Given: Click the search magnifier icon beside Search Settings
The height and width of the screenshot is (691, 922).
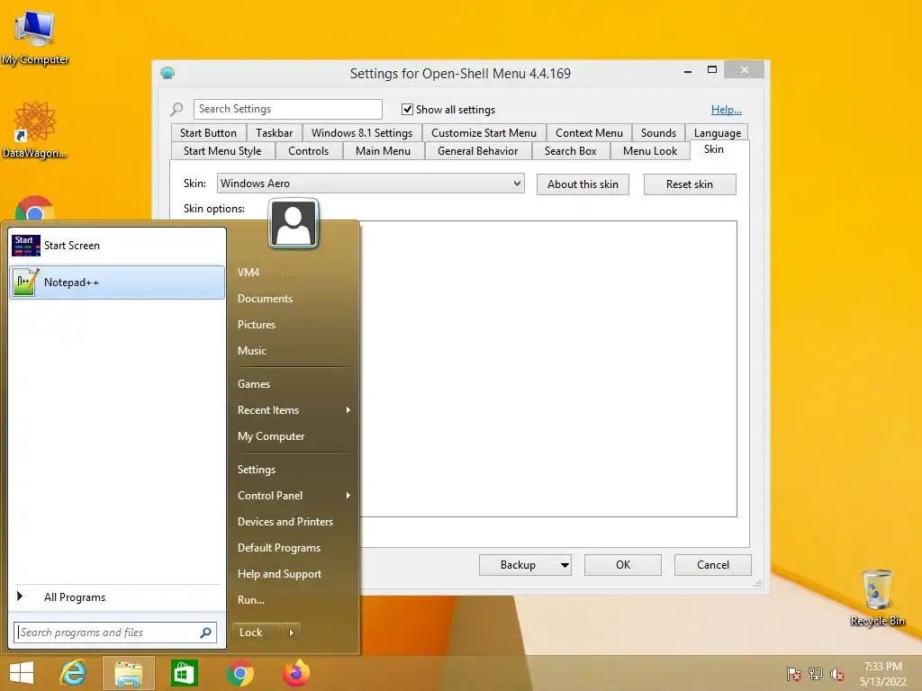Looking at the screenshot, I should tap(176, 109).
